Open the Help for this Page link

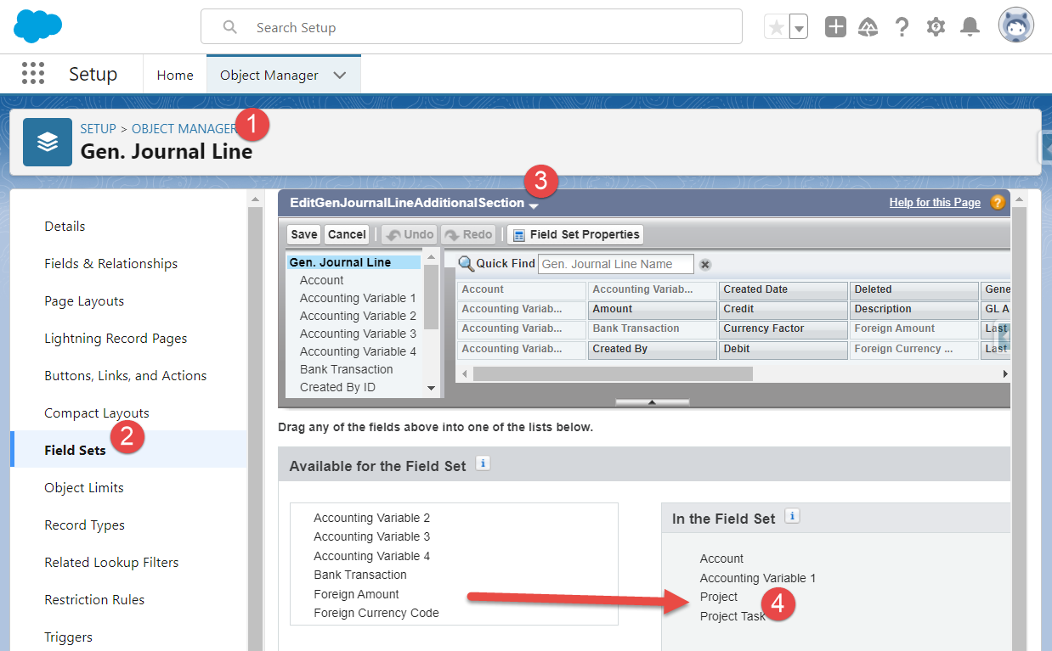935,203
